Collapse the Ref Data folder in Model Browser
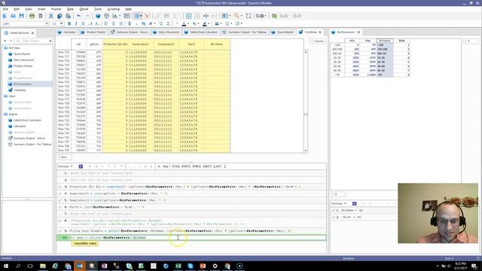Viewport: 482px width, 271px height. [5, 48]
